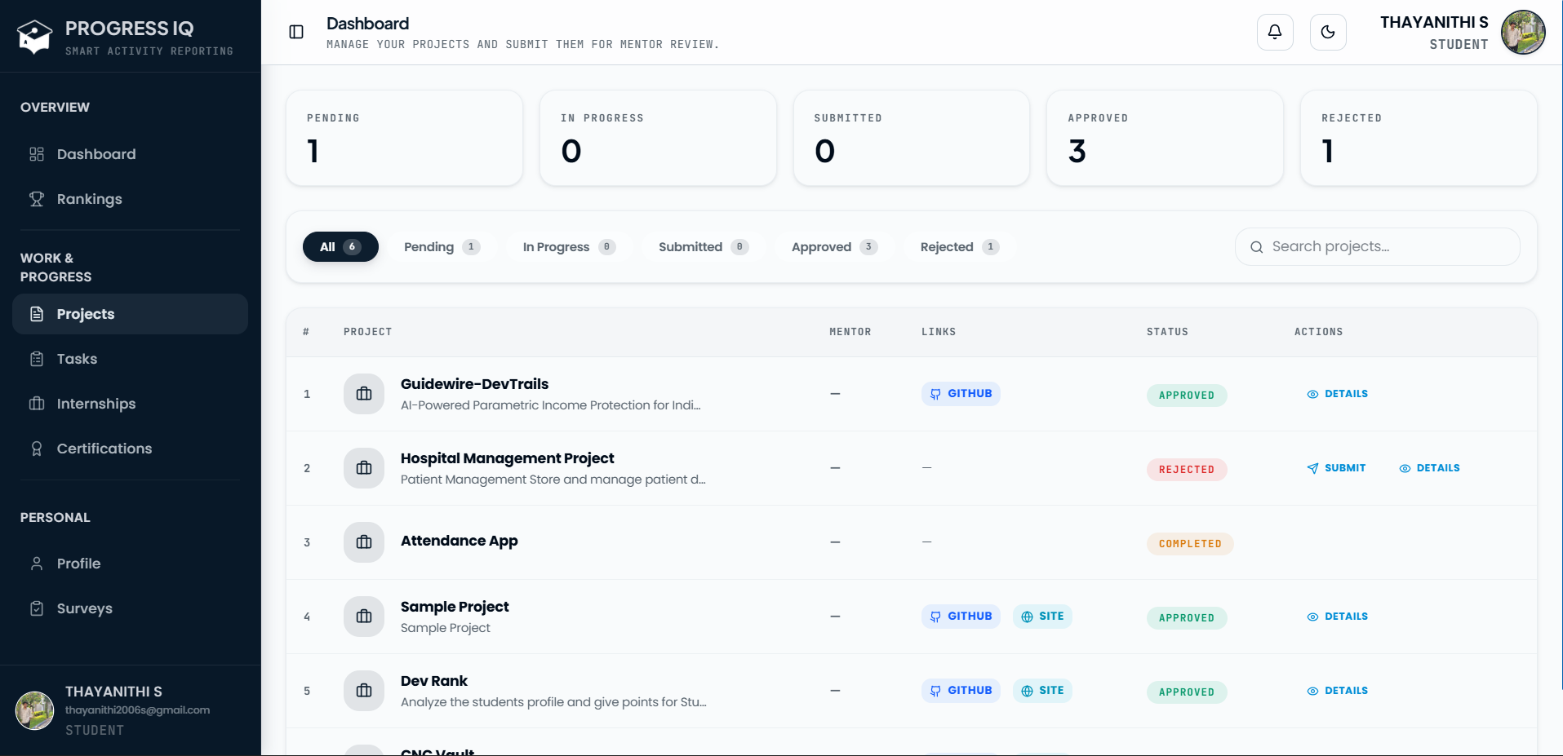The height and width of the screenshot is (756, 1563).
Task: Open the Submitted summary card
Action: [x=912, y=138]
